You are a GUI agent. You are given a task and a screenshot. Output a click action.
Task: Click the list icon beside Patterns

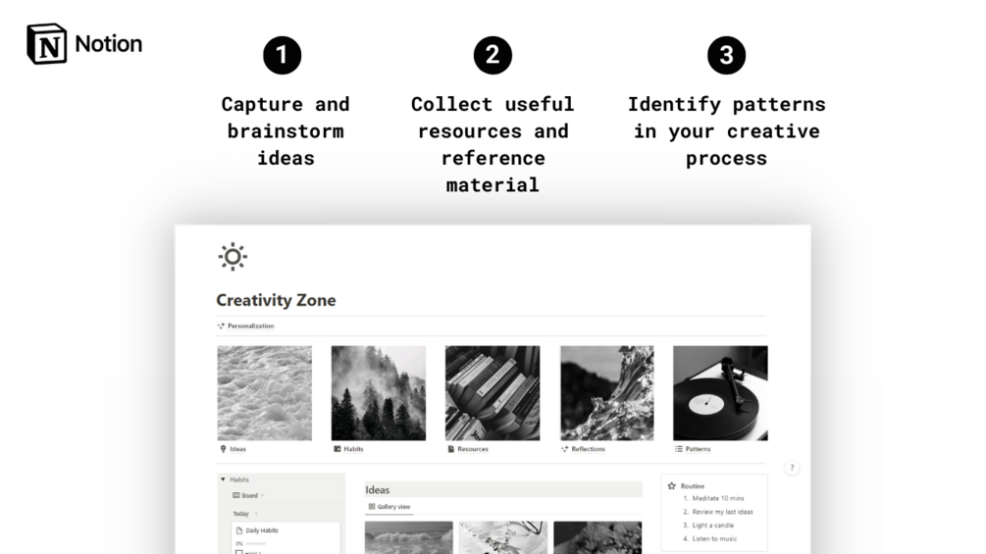pyautogui.click(x=679, y=449)
